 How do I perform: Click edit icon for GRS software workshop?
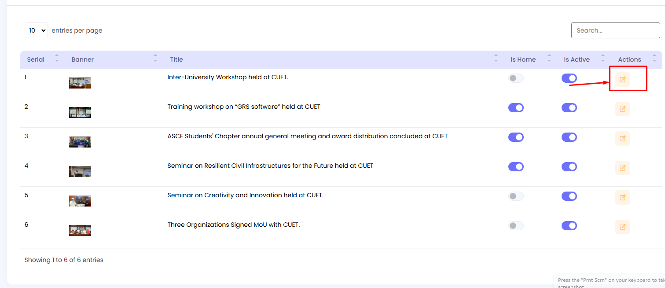pos(622,109)
